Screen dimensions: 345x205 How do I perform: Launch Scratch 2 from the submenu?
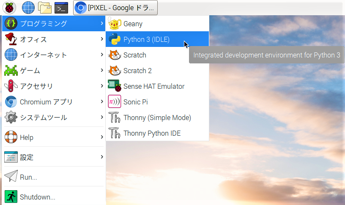157,71
